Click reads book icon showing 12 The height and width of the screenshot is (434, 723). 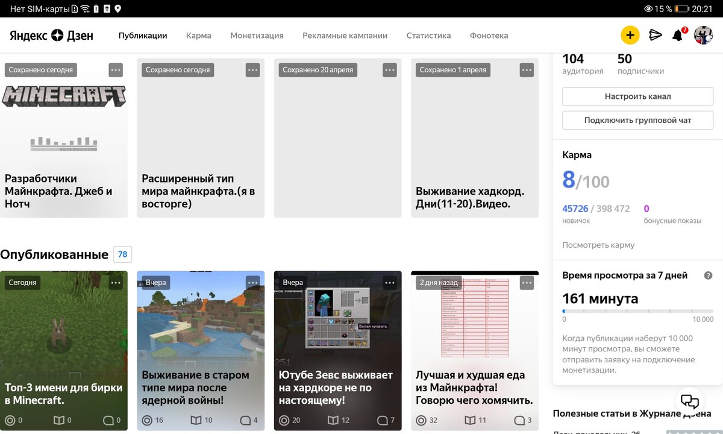333,420
